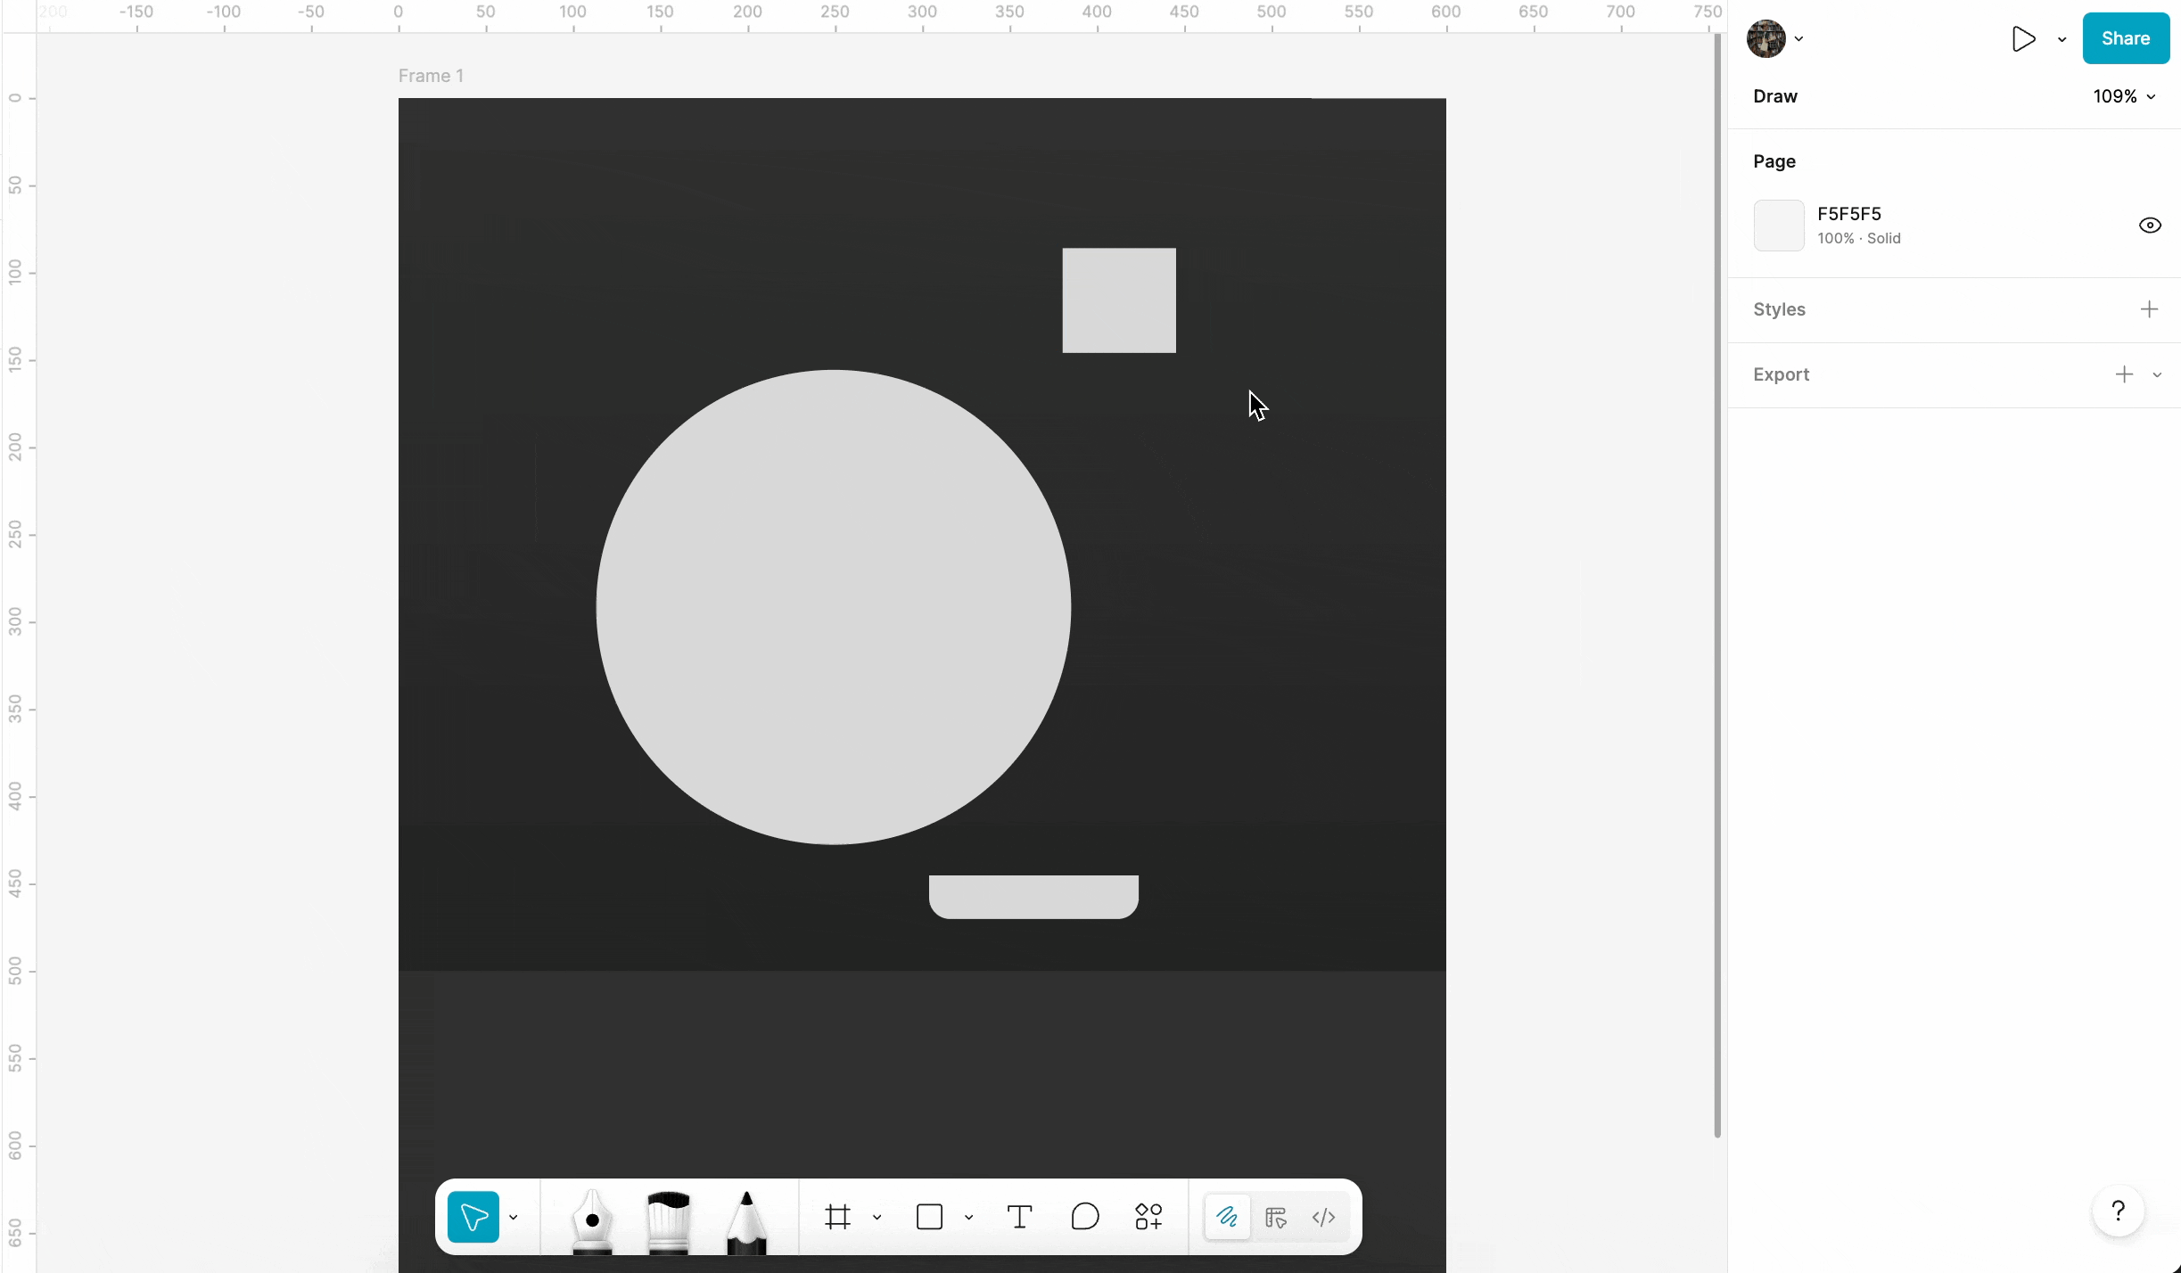Select the Move tool
The height and width of the screenshot is (1273, 2181).
tap(473, 1216)
